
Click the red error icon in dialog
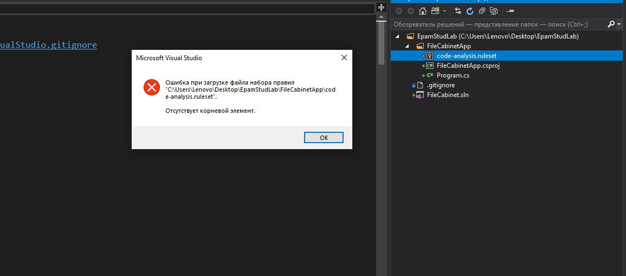coord(151,87)
